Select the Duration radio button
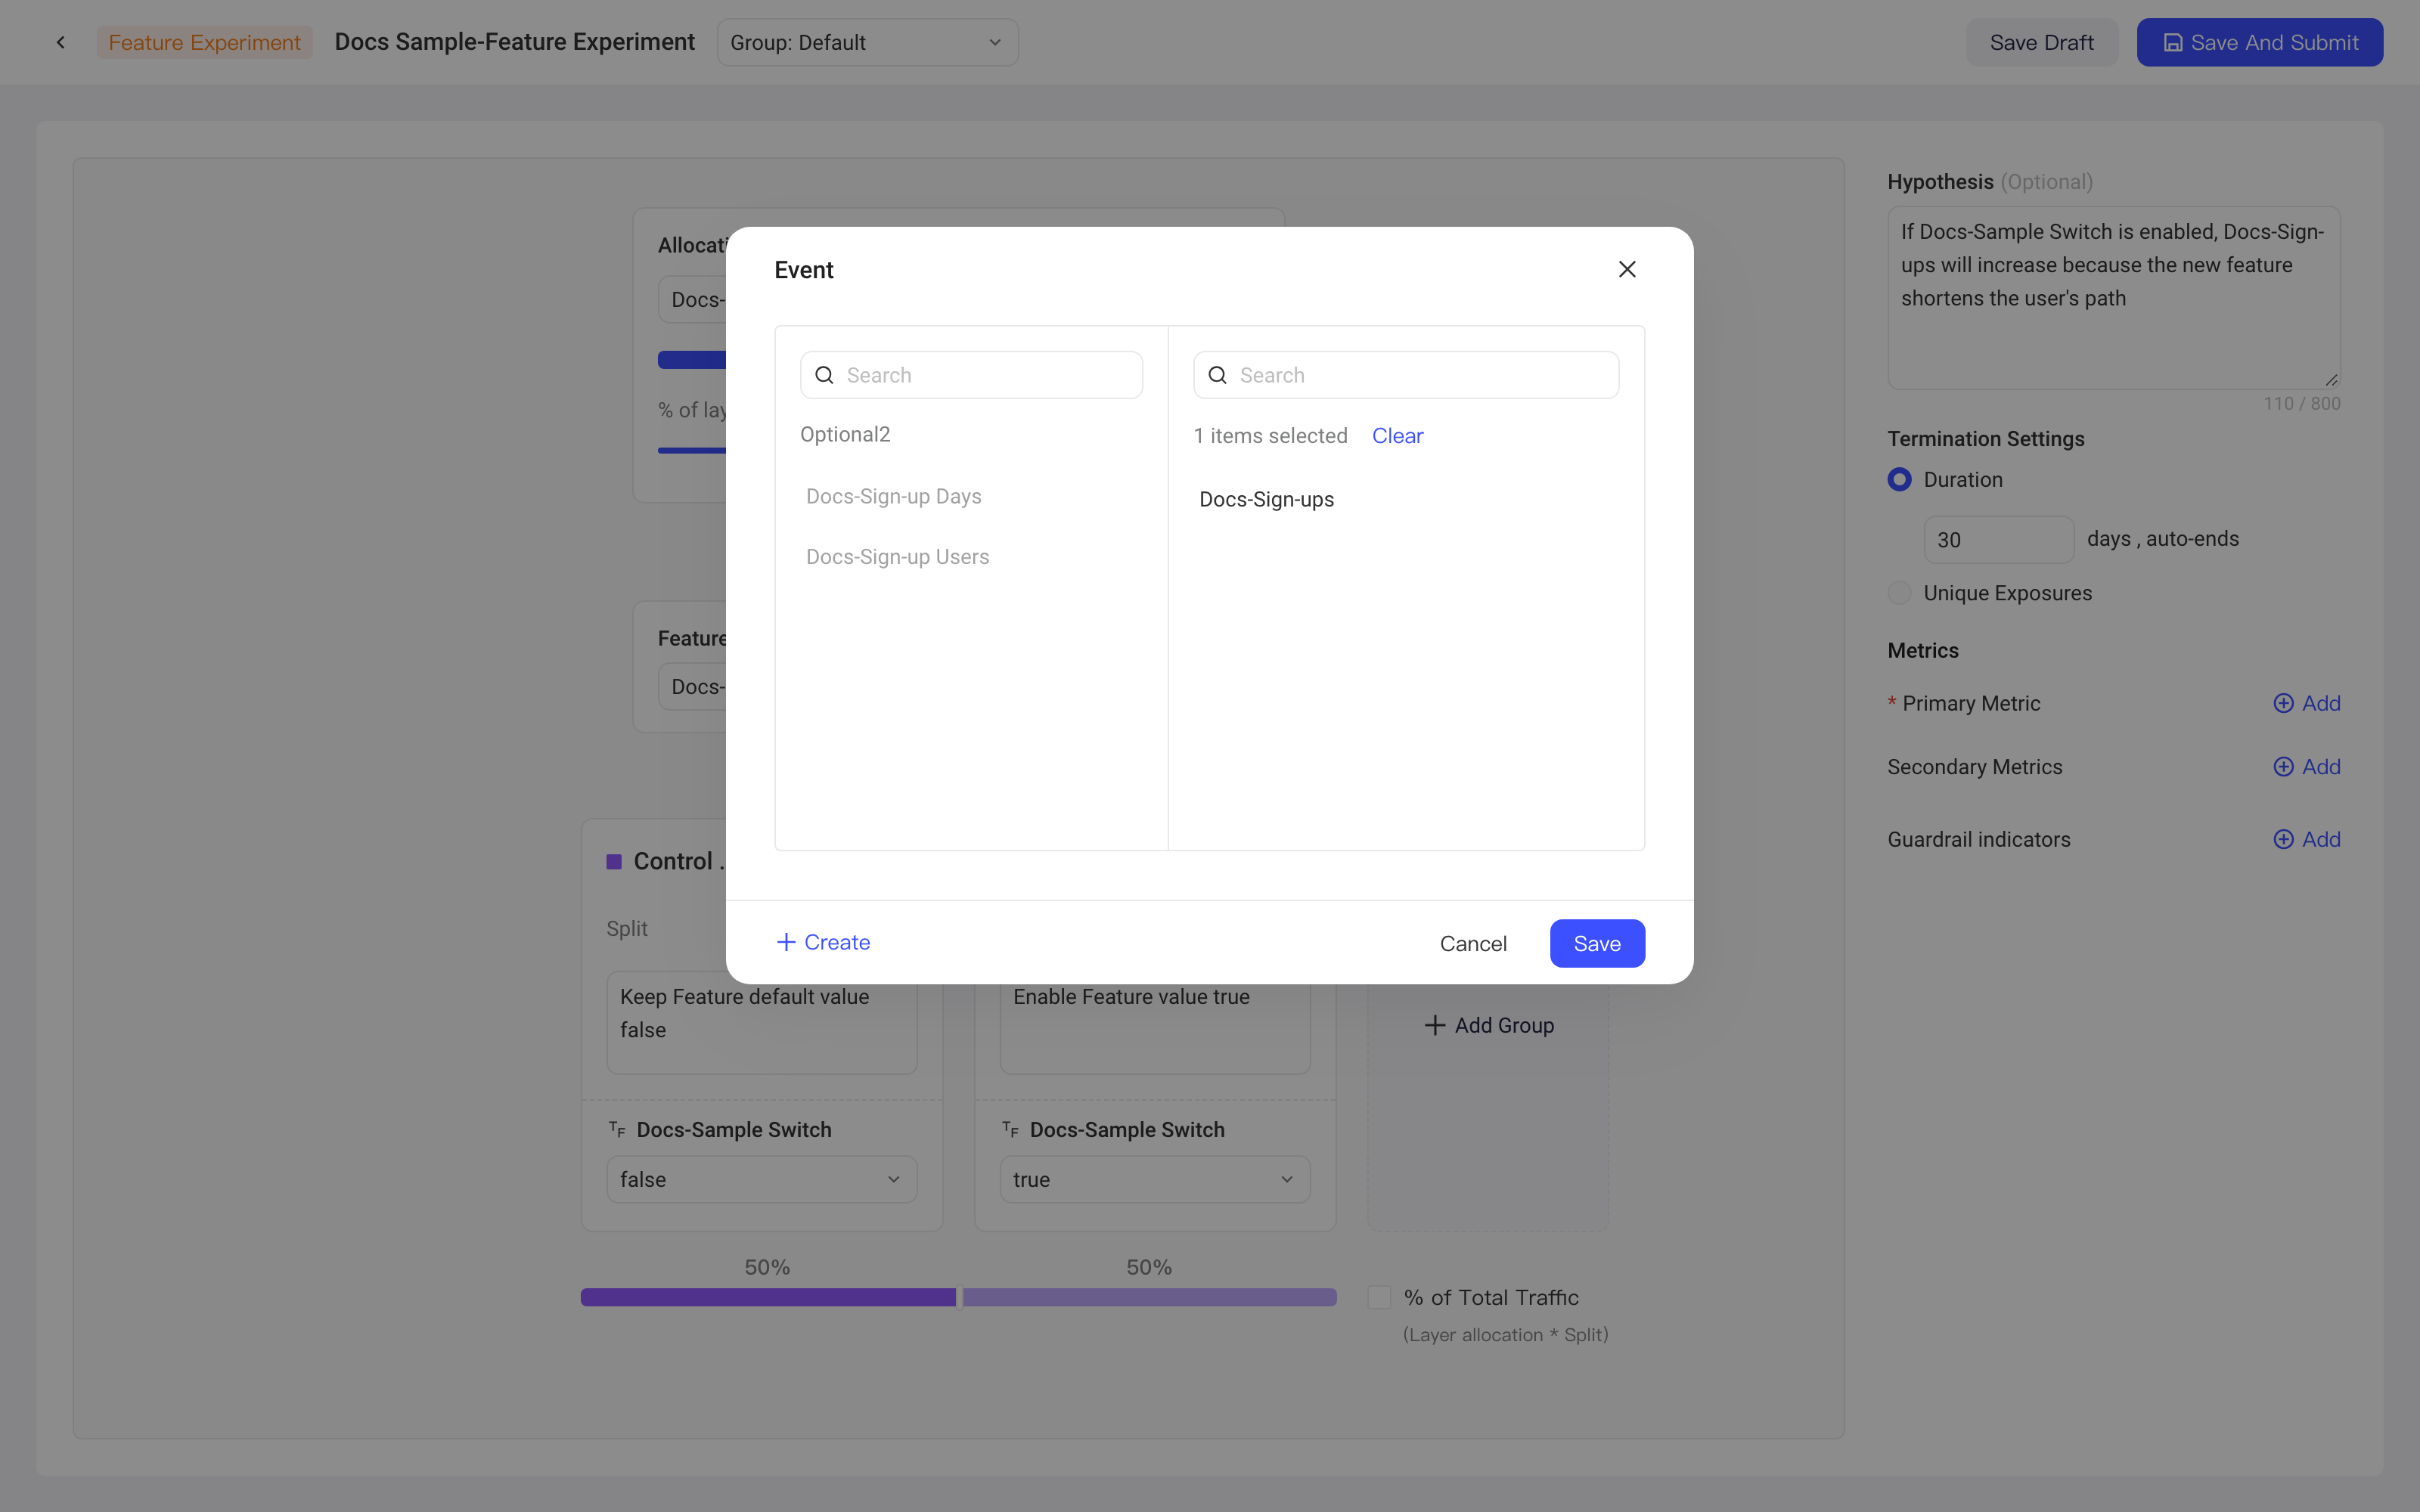2420x1512 pixels. click(1899, 480)
